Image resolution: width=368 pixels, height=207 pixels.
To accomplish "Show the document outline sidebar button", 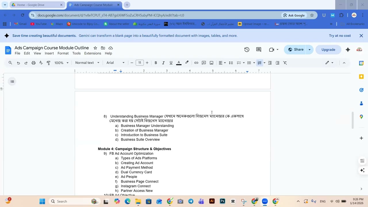I will tap(12, 81).
